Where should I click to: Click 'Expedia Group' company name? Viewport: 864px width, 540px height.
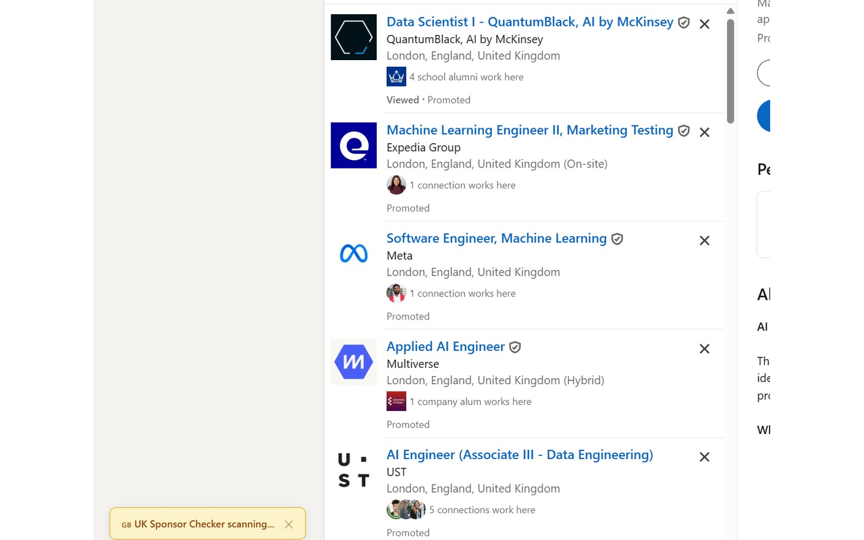(424, 147)
